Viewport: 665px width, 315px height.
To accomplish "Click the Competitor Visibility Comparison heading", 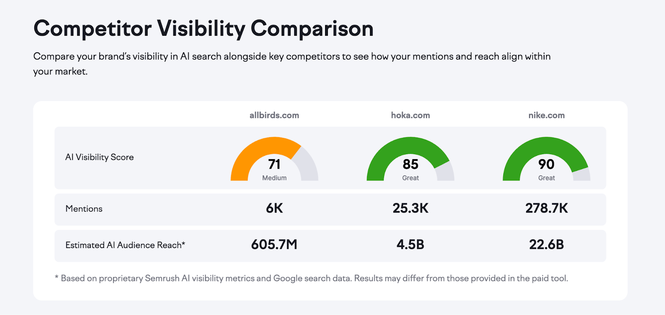I will 203,29.
